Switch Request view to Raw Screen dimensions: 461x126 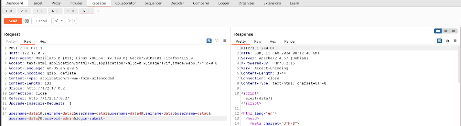click(28, 42)
